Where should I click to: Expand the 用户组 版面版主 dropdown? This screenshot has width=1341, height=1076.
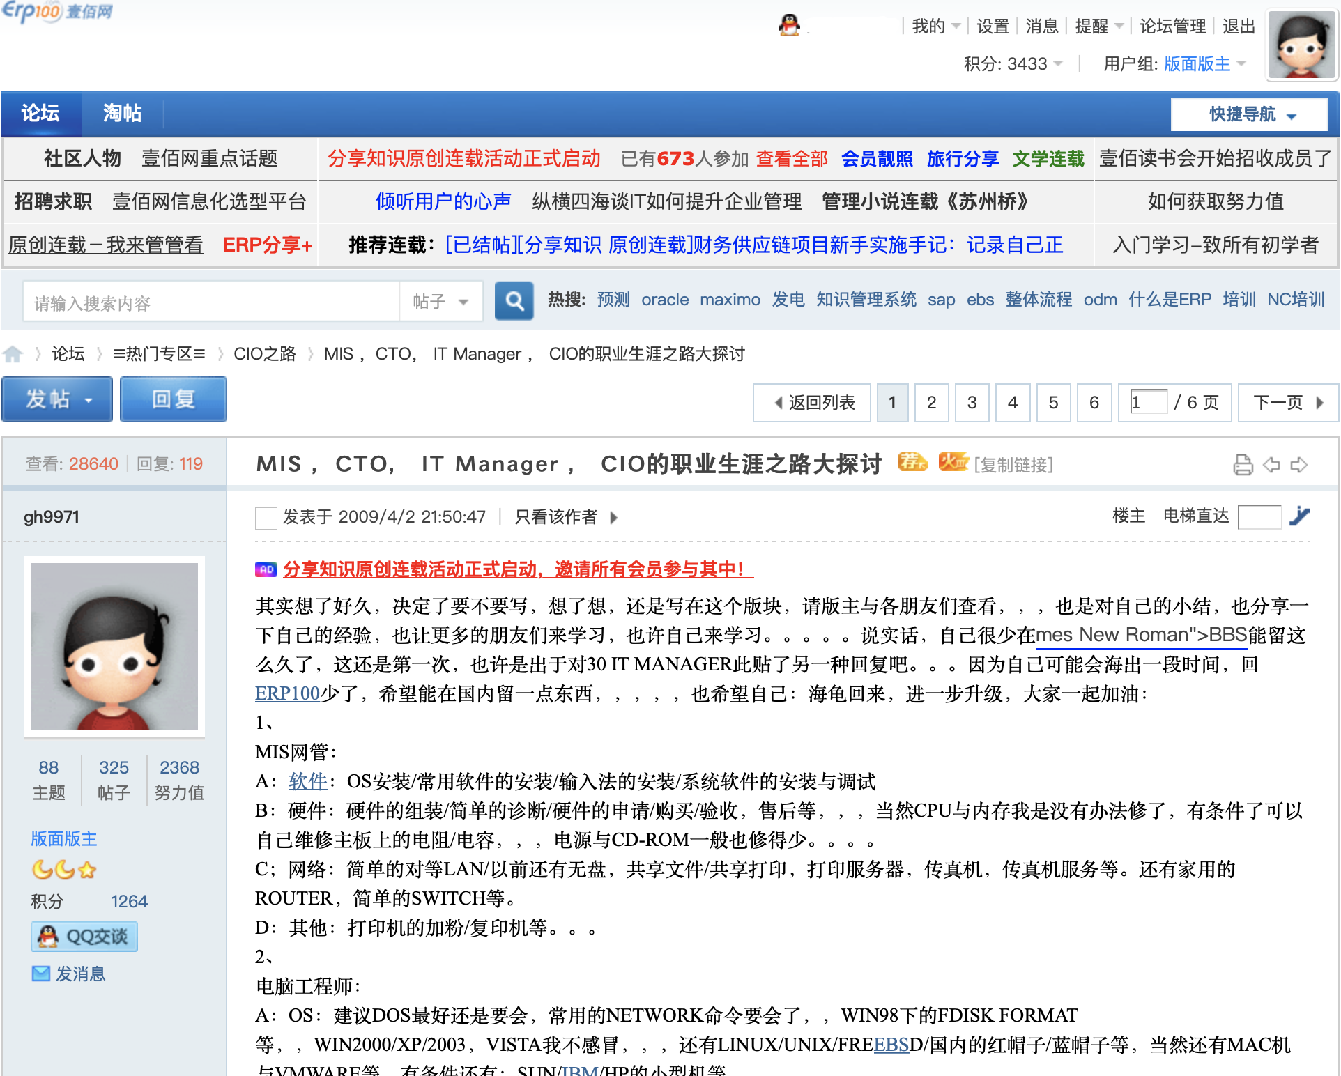pos(1174,64)
